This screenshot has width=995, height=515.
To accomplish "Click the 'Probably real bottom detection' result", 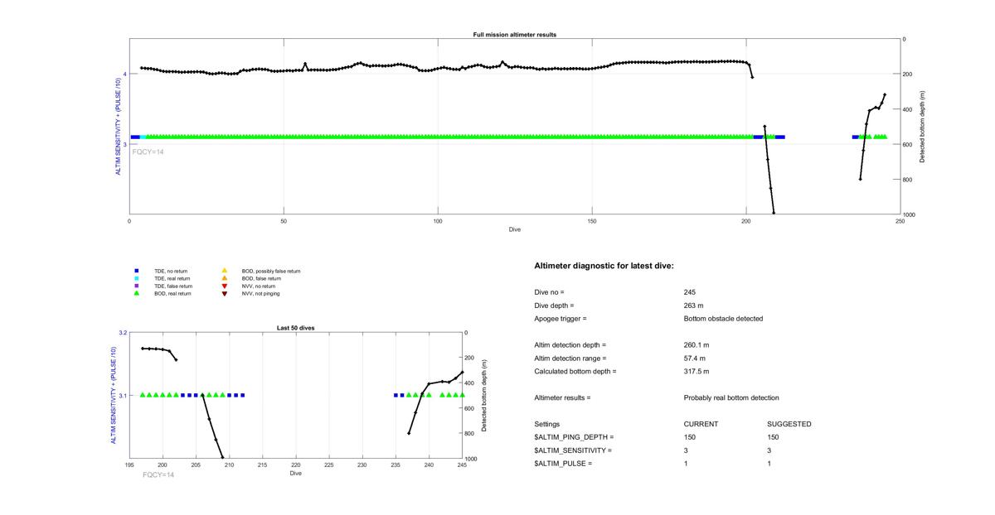I will coord(731,398).
